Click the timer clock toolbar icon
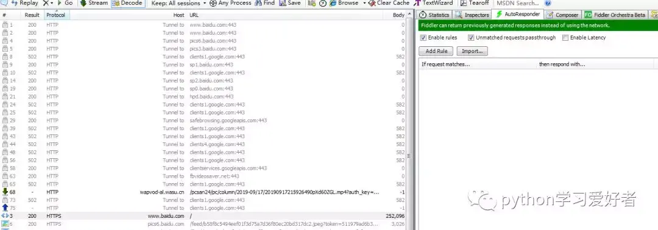The height and width of the screenshot is (230, 658). 322,3
